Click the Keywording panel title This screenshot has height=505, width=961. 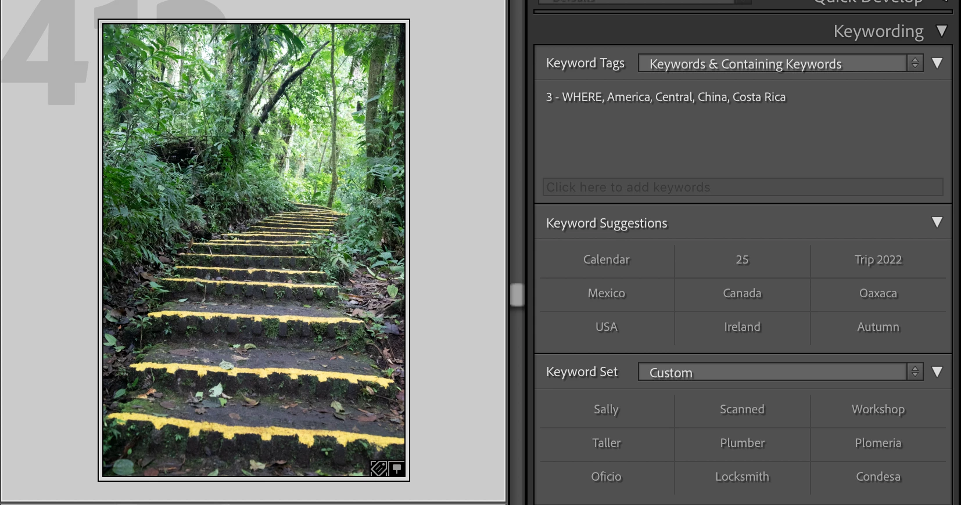(878, 31)
